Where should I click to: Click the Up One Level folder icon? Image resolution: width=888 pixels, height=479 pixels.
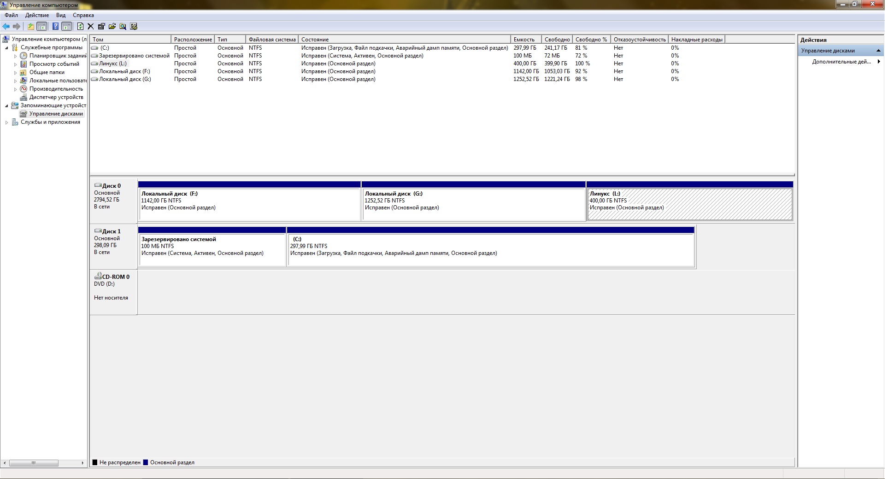31,27
